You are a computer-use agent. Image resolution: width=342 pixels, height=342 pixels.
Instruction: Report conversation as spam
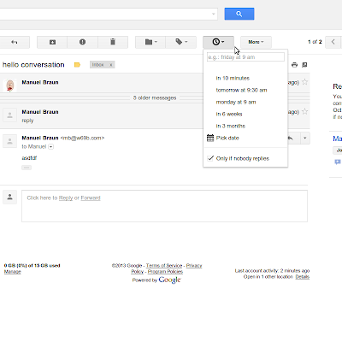point(83,42)
